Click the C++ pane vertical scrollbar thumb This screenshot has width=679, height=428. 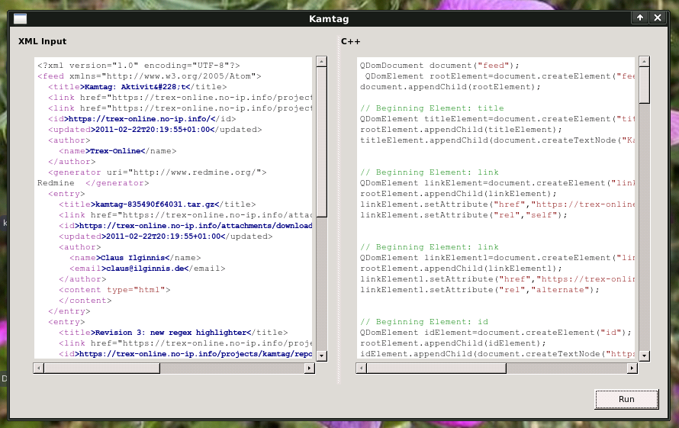[645, 85]
